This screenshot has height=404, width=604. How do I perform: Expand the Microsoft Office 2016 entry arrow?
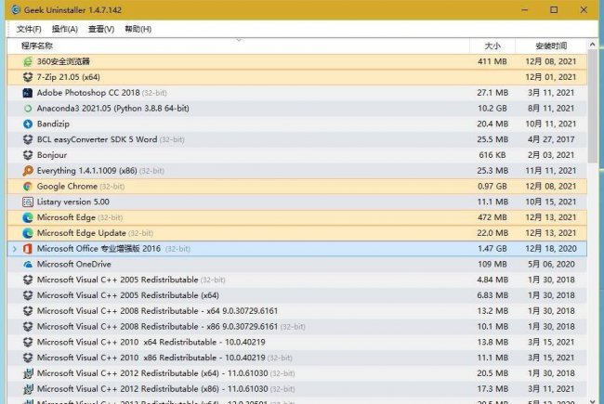point(15,249)
